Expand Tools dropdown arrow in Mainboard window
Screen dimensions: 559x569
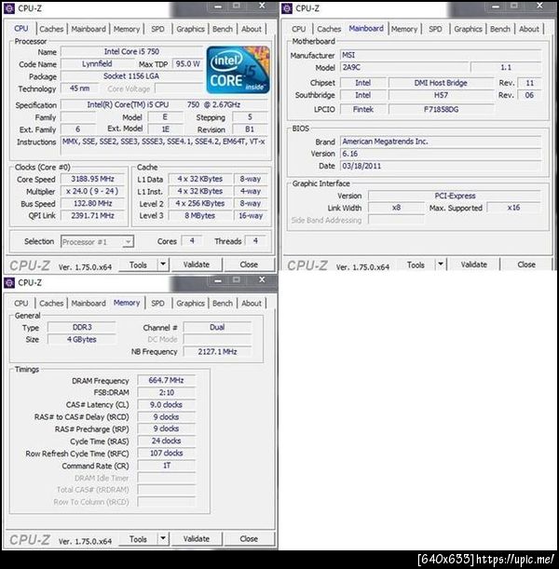click(x=441, y=264)
